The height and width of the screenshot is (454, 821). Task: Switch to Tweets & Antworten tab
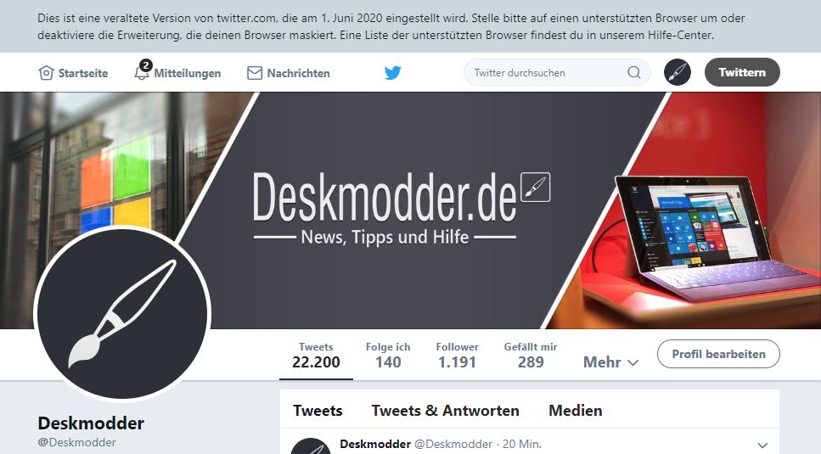click(445, 411)
